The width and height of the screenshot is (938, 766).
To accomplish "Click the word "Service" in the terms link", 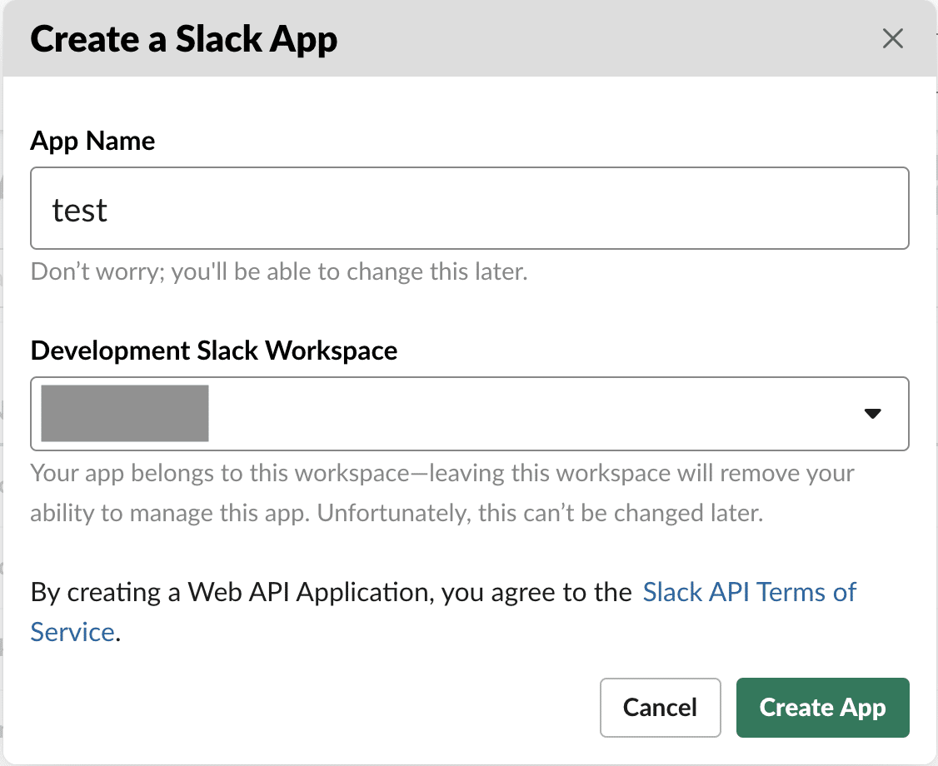I will pyautogui.click(x=72, y=631).
